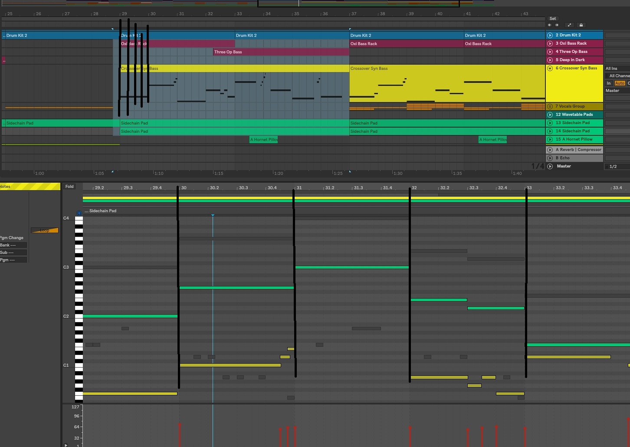
Task: Unfold the 7 Vocals Group track
Action: coord(550,106)
